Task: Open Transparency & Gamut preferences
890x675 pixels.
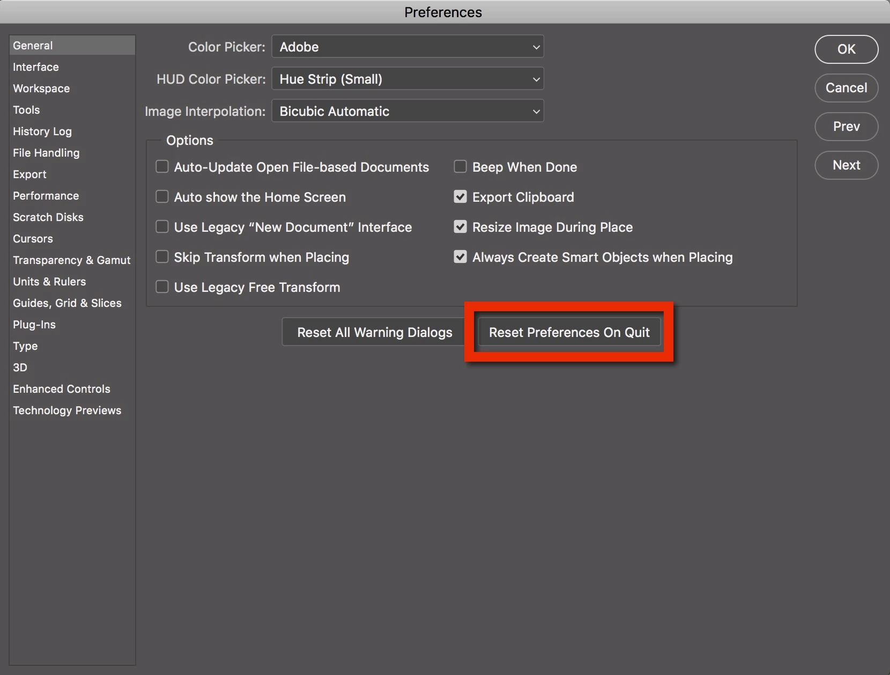Action: tap(72, 260)
